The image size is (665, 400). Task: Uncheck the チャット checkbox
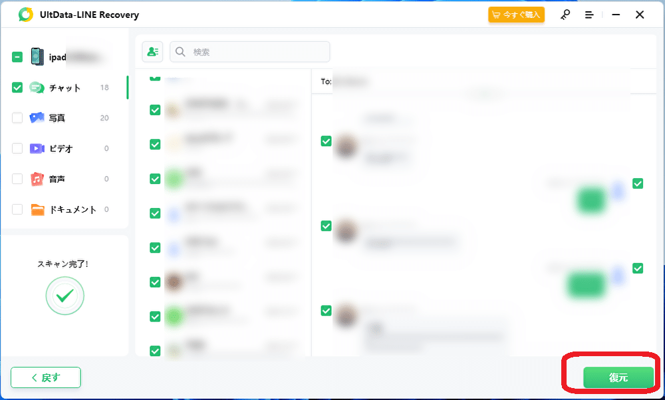[17, 87]
